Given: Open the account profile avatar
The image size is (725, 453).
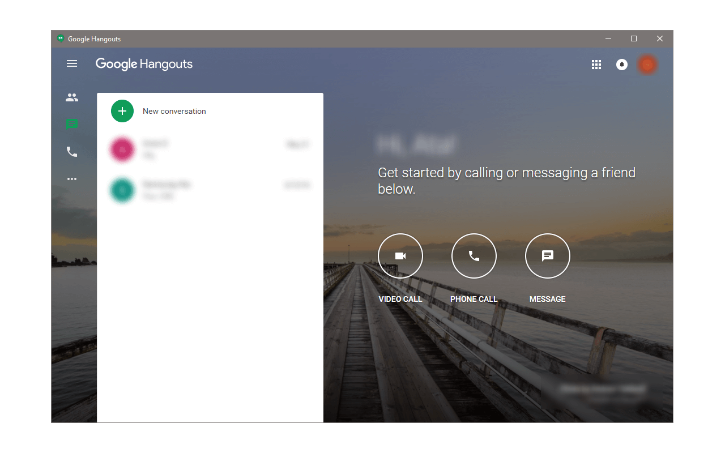Looking at the screenshot, I should pyautogui.click(x=647, y=65).
